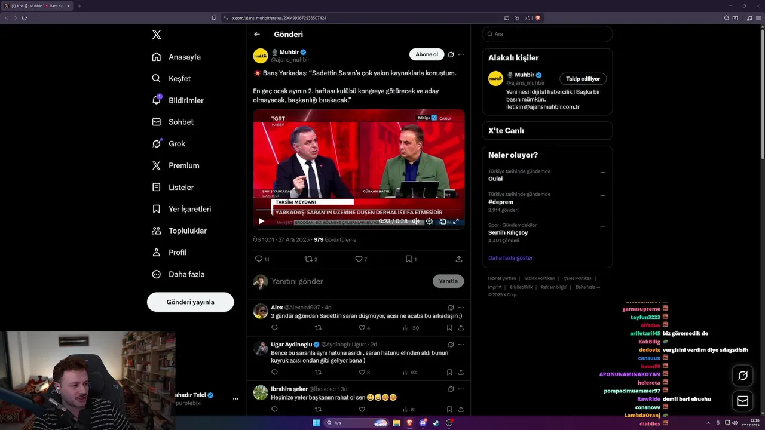Open Yer İşaretleri bookmarks
The height and width of the screenshot is (430, 765).
182,209
